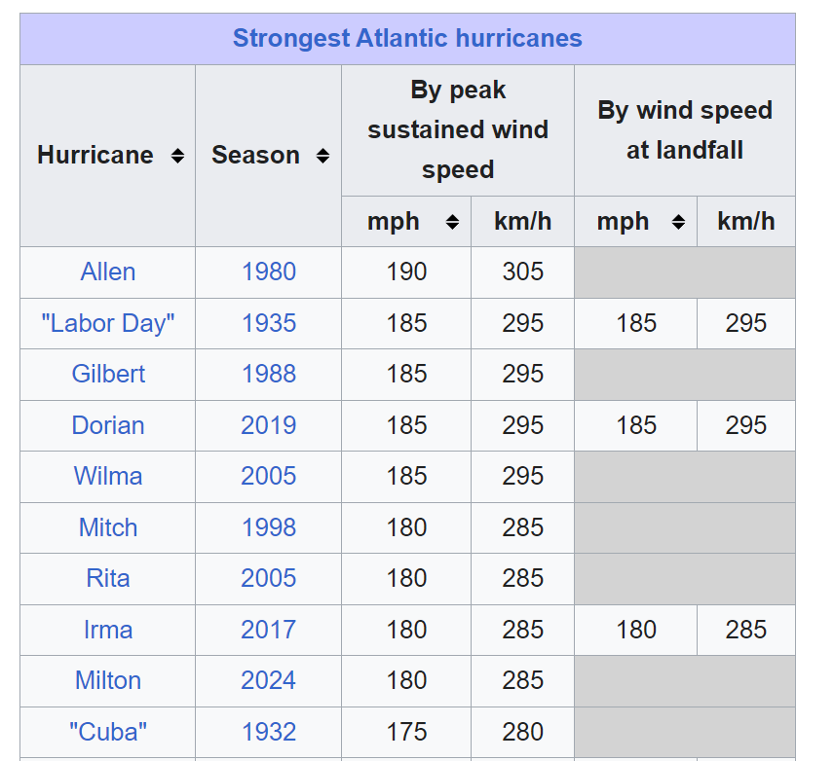This screenshot has height=761, width=834.
Task: Open the Rita hurricane link
Action: pyautogui.click(x=108, y=578)
